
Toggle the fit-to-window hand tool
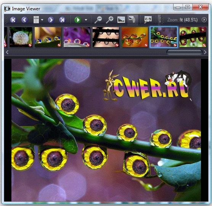click(x=132, y=20)
